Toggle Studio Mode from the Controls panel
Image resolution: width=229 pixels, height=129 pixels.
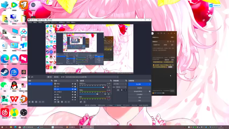139,95
